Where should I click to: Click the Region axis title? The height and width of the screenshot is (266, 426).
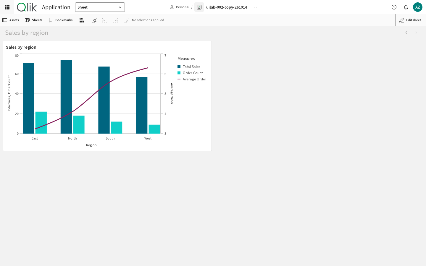(x=91, y=145)
